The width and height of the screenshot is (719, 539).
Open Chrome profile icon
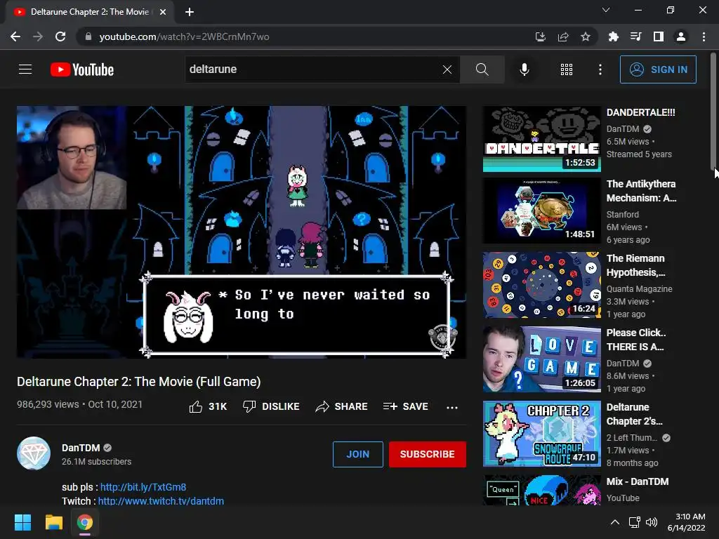(x=681, y=36)
